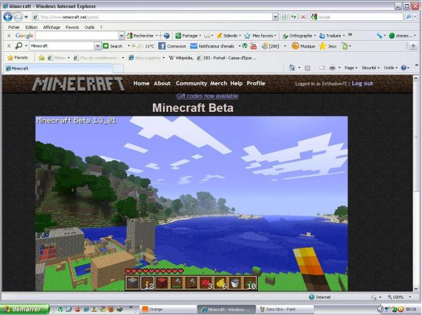422x315 pixels.
Task: Open the Community link
Action: coord(191,84)
